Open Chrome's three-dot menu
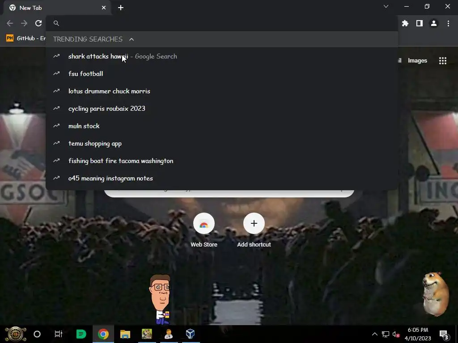This screenshot has width=458, height=343. pyautogui.click(x=448, y=23)
